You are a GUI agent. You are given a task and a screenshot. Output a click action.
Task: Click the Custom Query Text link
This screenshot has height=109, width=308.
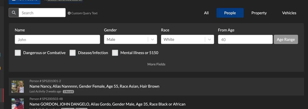pos(84,13)
